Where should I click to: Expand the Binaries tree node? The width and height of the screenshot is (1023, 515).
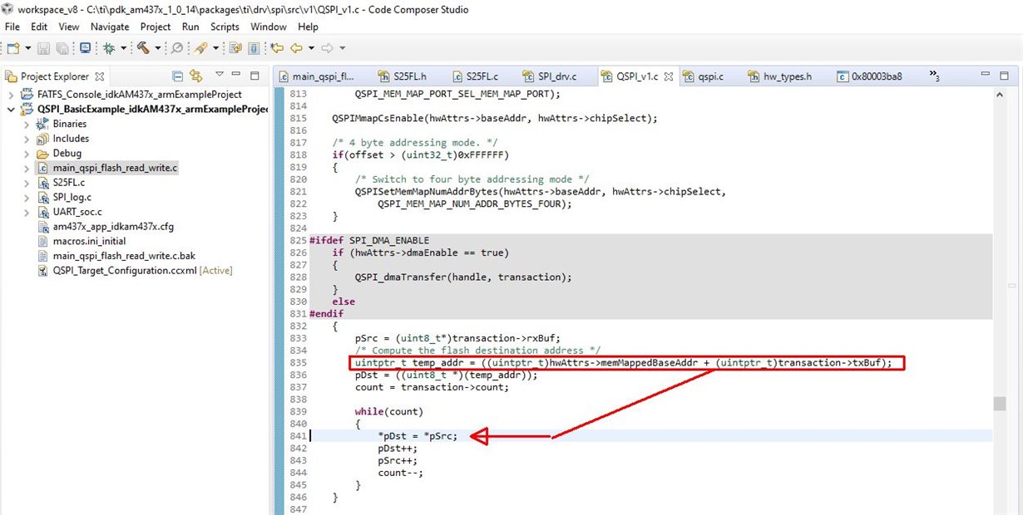(27, 124)
